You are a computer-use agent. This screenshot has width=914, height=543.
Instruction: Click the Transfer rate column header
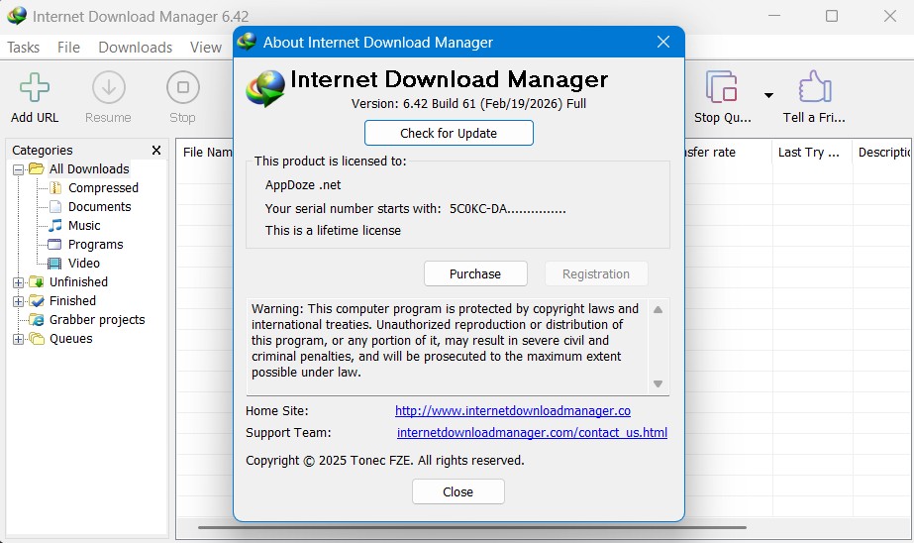coord(729,153)
